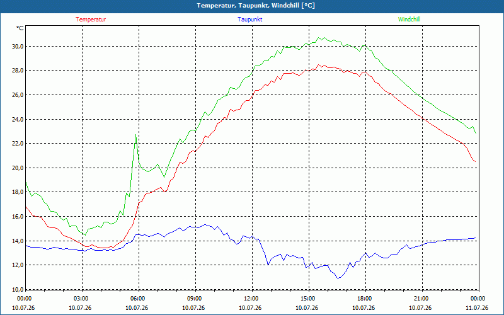Click the 28,0 y-axis label
504x315 pixels.
[x=18, y=71]
